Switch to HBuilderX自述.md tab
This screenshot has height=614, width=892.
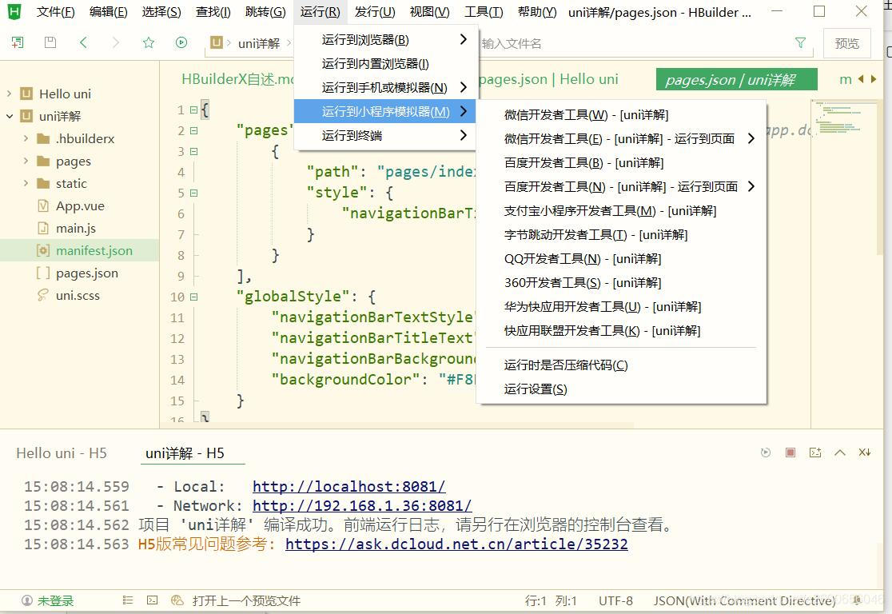click(236, 79)
